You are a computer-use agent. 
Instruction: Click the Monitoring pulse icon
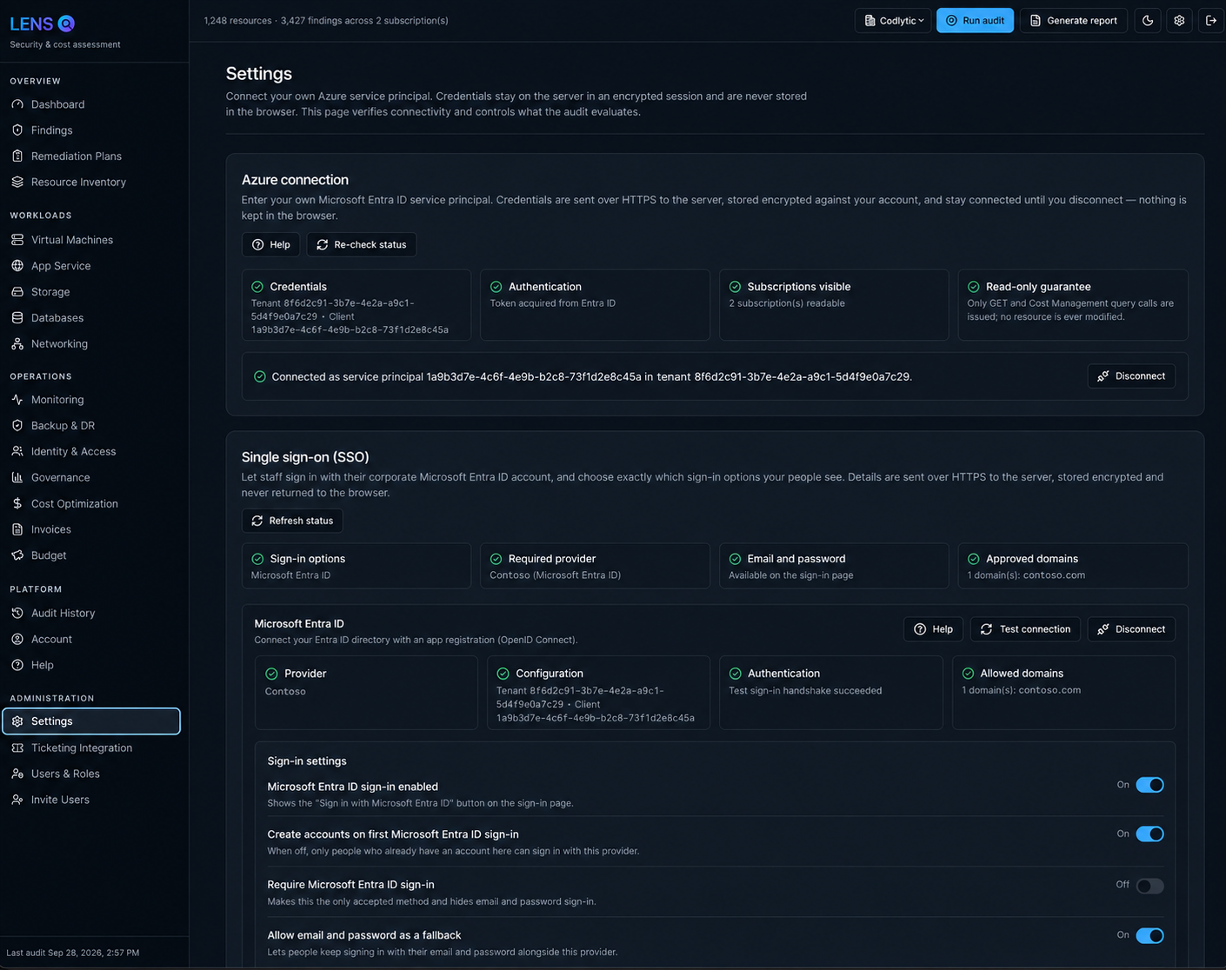(x=17, y=400)
